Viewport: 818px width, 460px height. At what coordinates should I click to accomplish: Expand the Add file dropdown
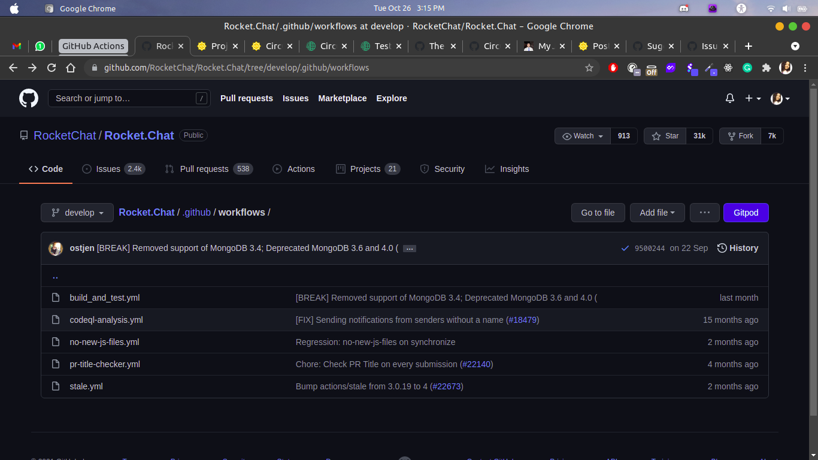[657, 213]
